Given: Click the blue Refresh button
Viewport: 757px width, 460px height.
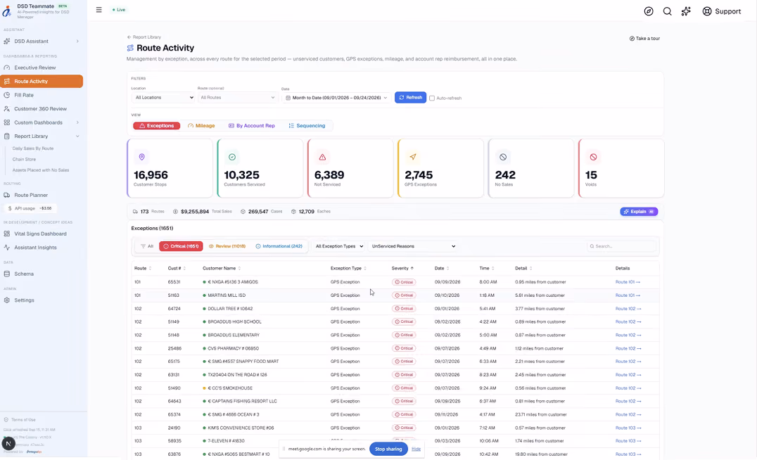Looking at the screenshot, I should point(410,98).
